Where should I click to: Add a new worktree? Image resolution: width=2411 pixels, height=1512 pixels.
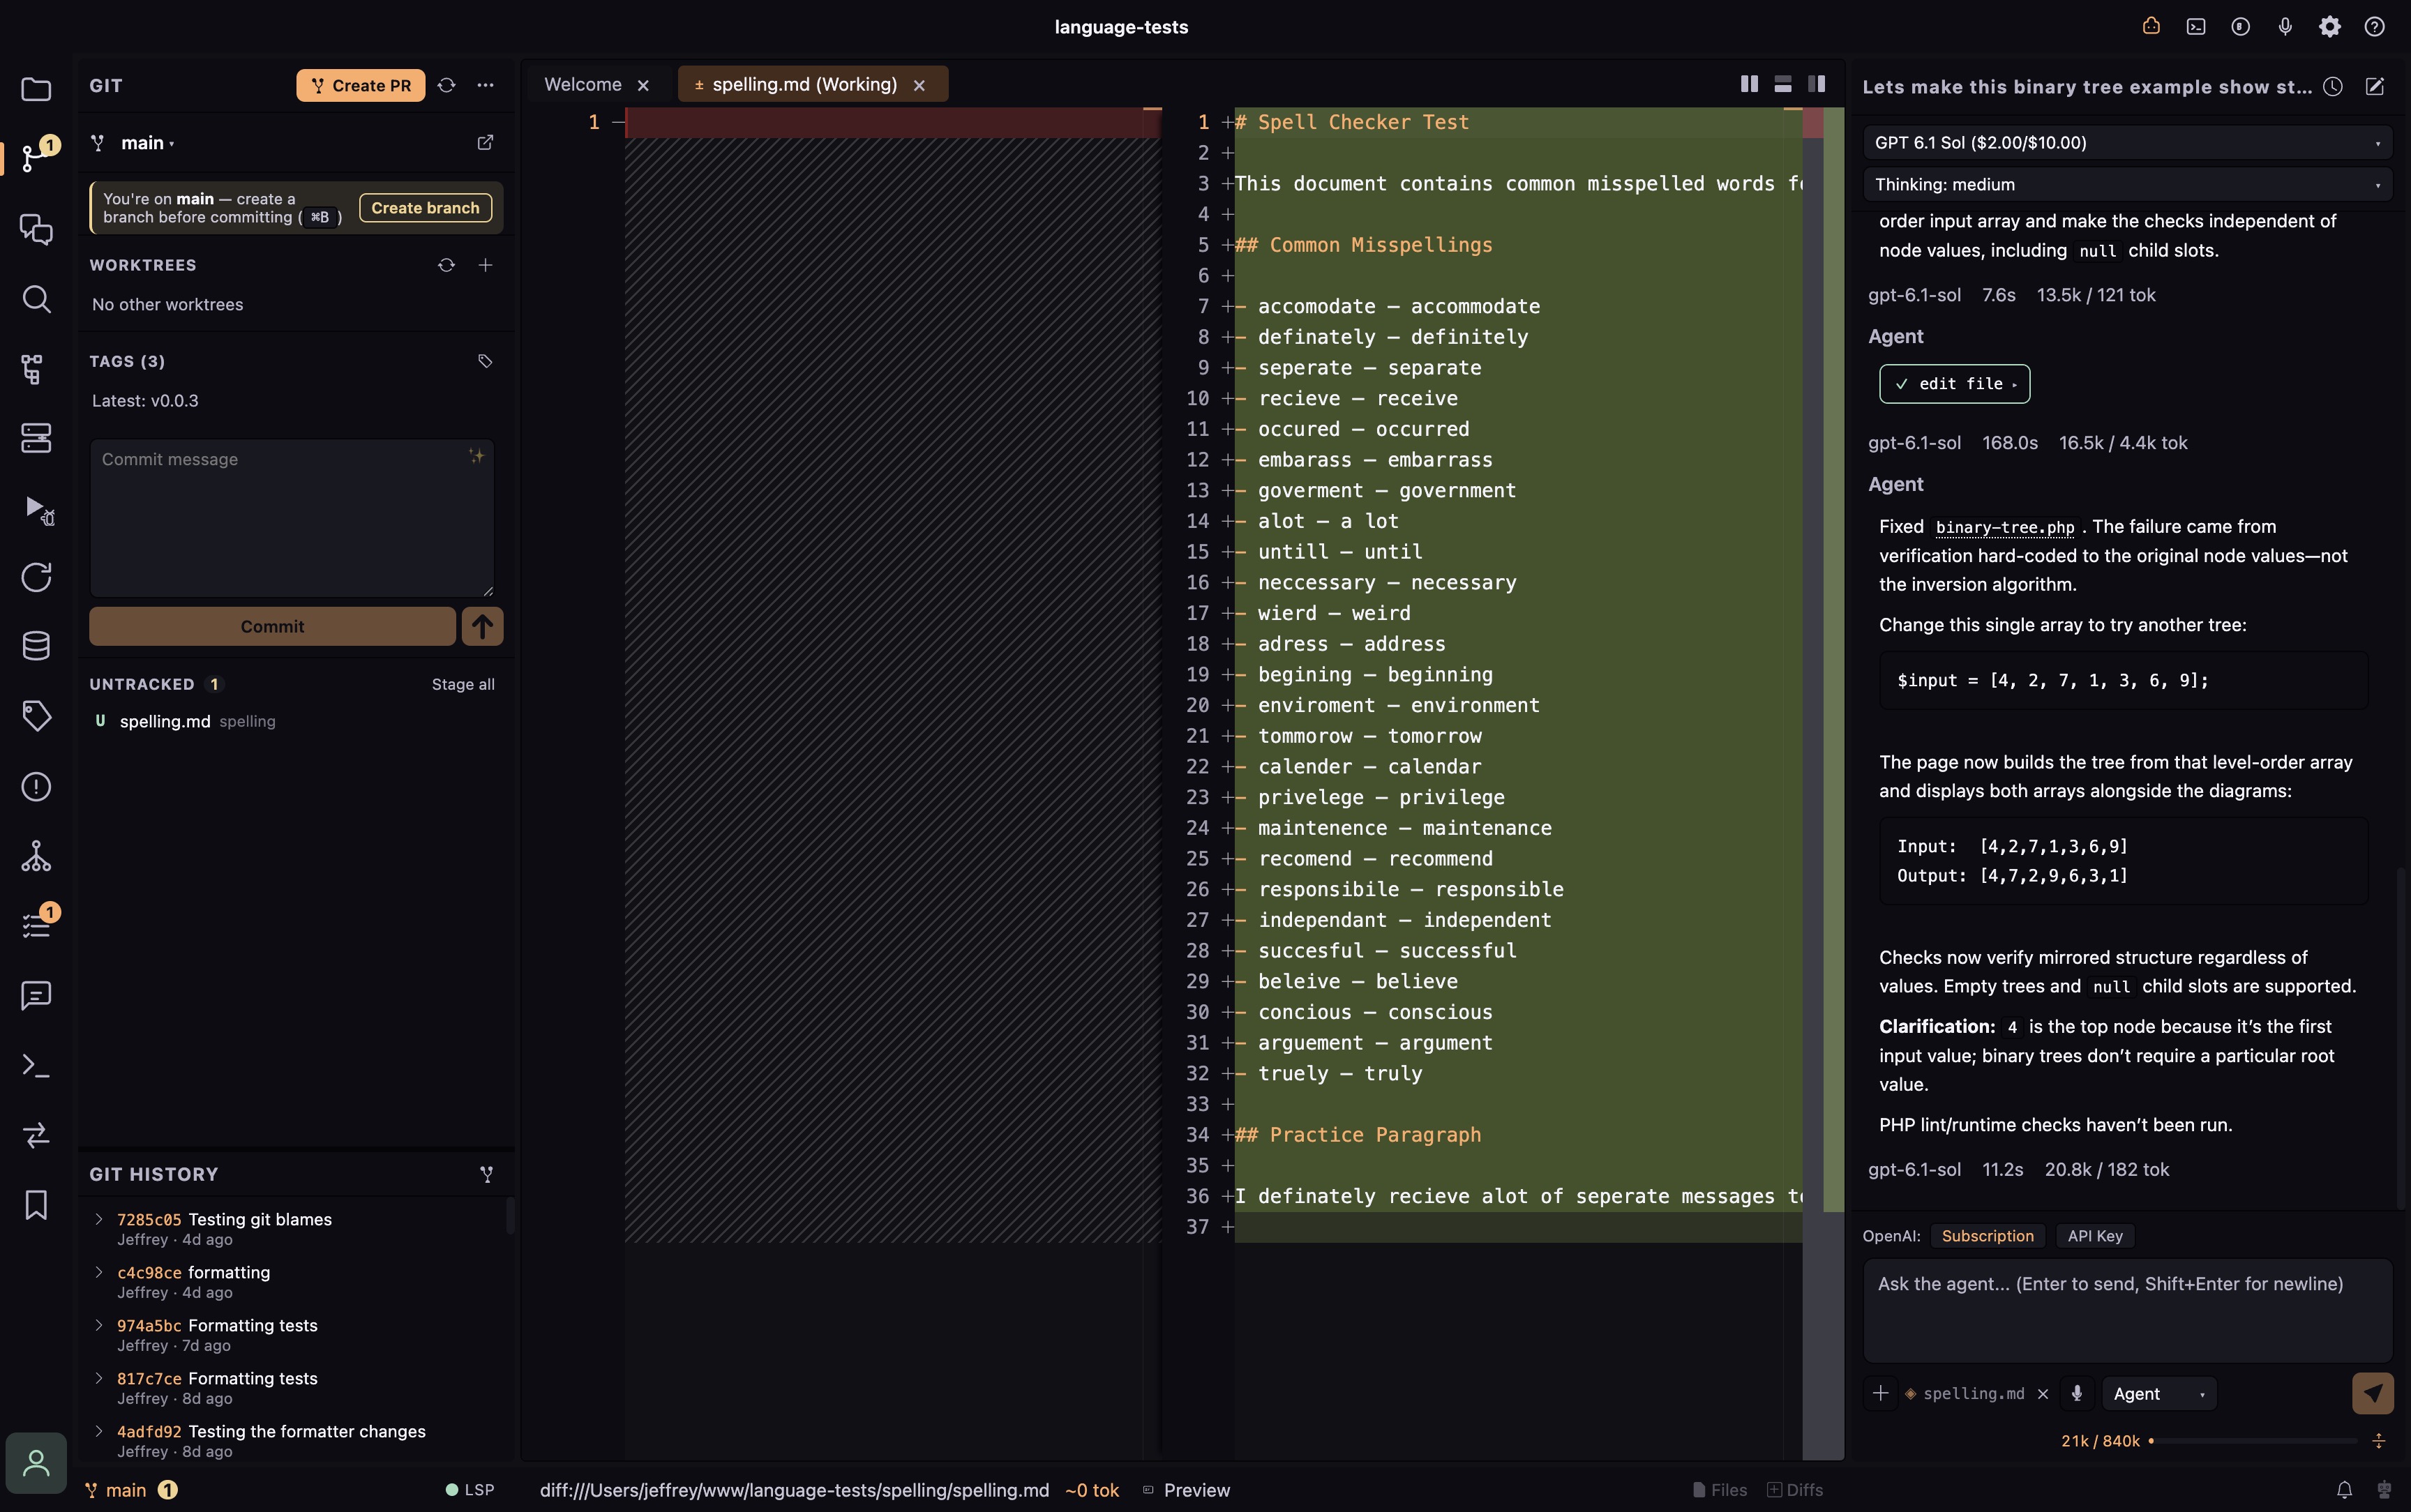tap(485, 265)
